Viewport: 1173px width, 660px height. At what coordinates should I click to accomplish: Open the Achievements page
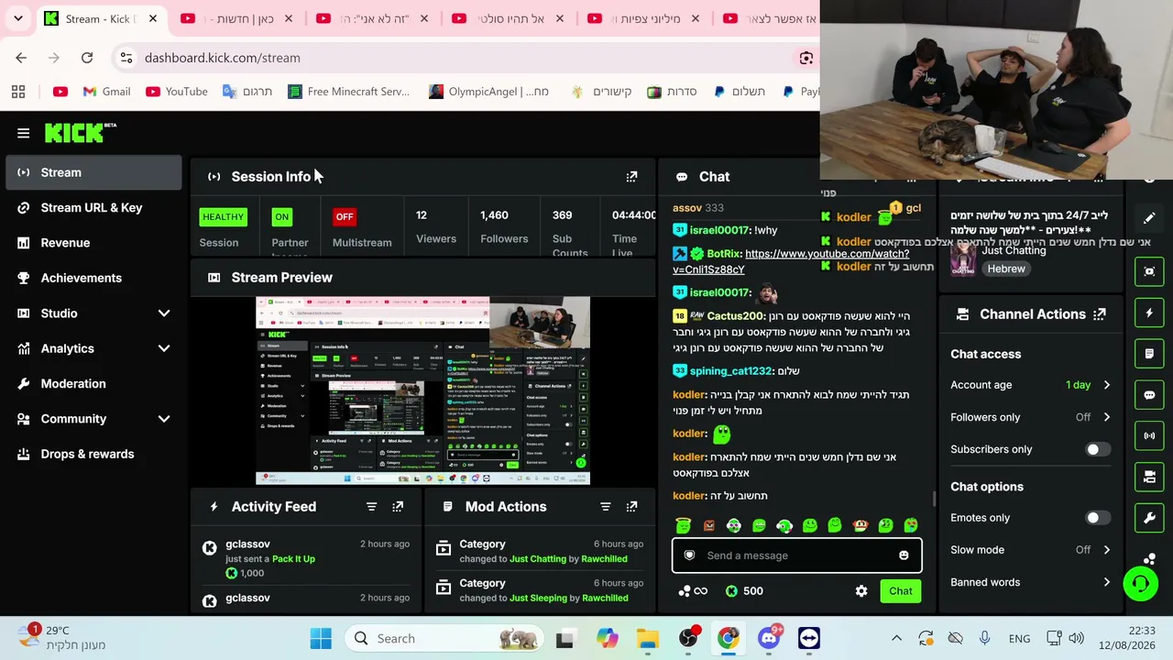coord(93,278)
